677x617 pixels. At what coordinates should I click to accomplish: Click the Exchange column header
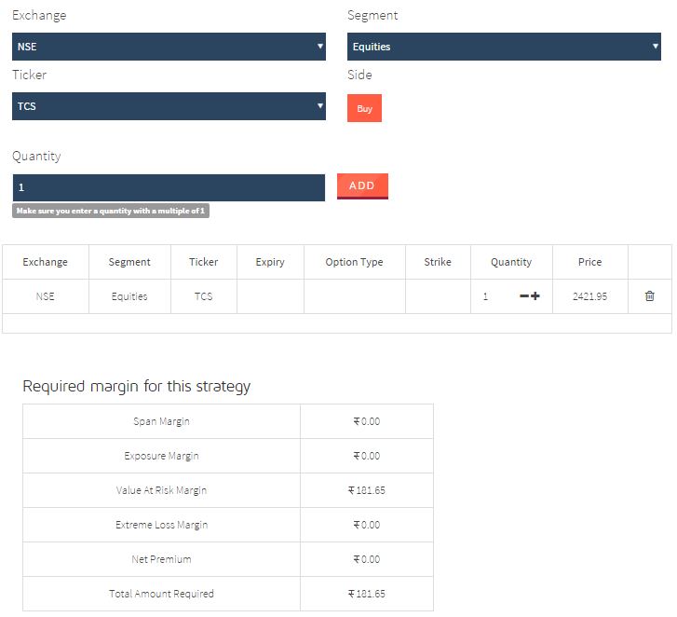point(45,262)
